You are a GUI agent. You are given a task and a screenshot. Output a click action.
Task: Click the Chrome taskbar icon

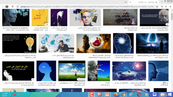tap(123, 94)
